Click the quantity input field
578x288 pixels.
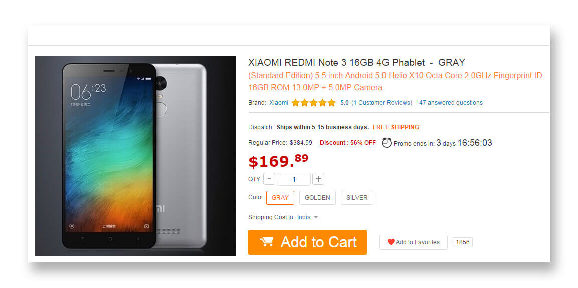click(x=294, y=179)
